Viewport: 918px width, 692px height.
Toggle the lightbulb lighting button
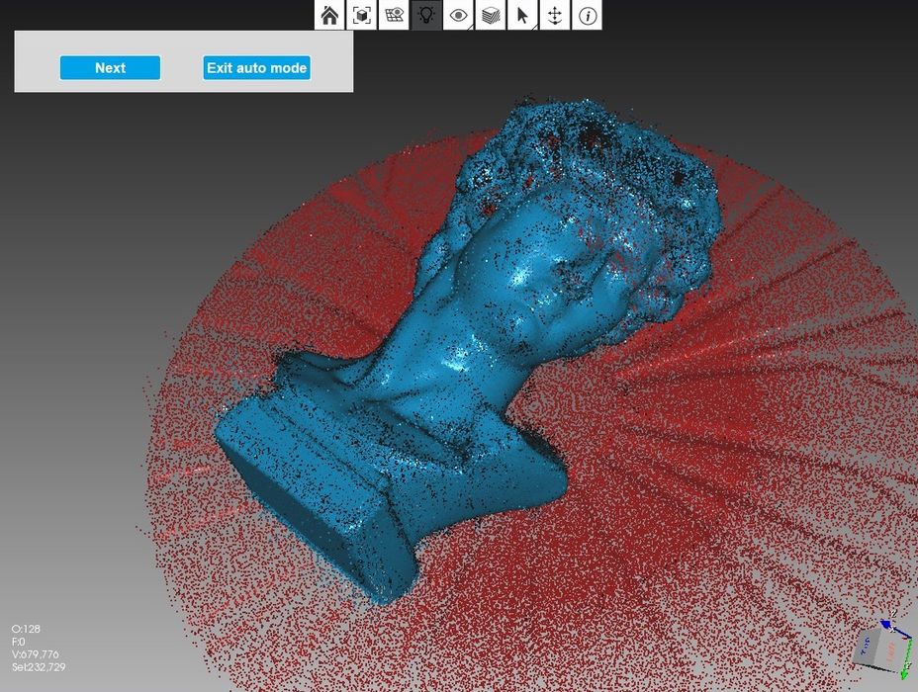426,15
